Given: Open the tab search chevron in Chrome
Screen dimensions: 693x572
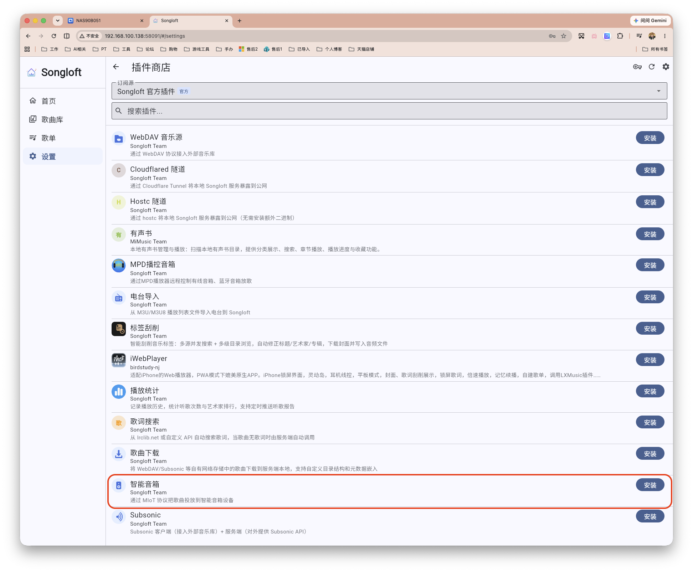Looking at the screenshot, I should [x=58, y=21].
